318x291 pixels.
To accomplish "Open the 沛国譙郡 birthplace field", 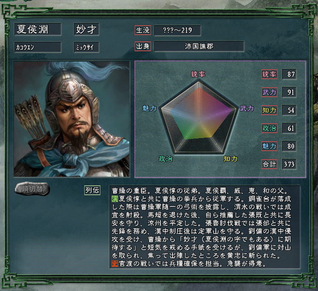I will coord(199,46).
